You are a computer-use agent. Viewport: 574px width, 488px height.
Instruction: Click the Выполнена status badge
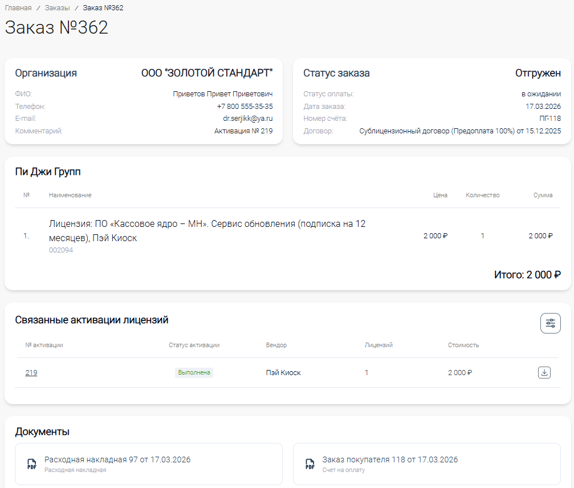pos(194,373)
